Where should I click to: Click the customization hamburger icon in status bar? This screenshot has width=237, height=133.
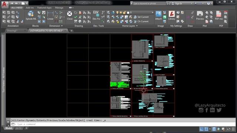point(233,129)
